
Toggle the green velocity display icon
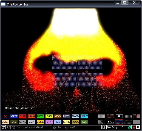pyautogui.click(x=129, y=127)
